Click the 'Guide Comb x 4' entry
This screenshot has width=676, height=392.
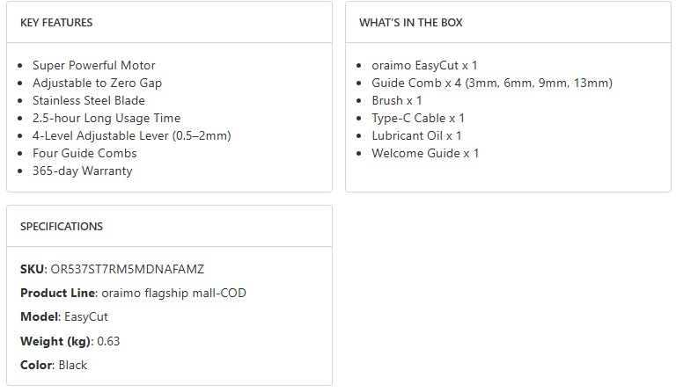491,83
